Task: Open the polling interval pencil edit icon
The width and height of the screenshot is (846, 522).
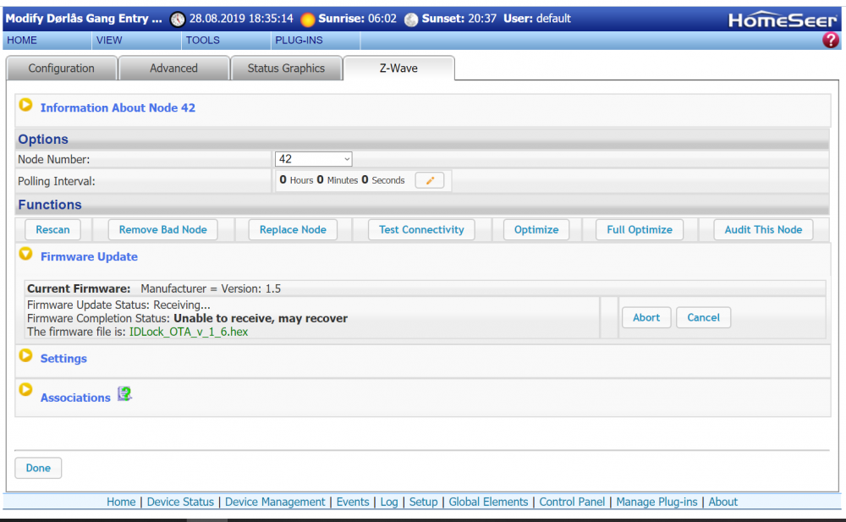Action: point(430,179)
